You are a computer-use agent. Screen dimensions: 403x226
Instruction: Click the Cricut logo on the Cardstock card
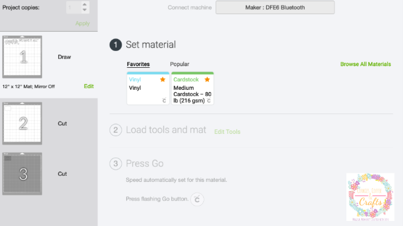pos(209,101)
